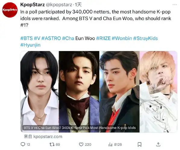Open the #V hashtag
The image size is (180, 150).
37,38
